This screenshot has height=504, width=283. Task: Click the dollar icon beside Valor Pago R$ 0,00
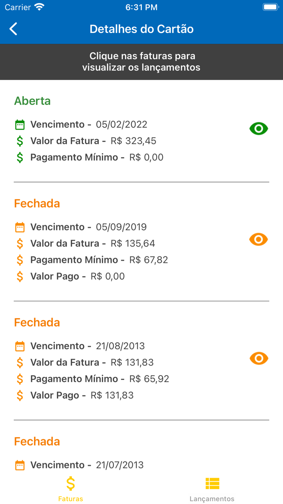(20, 276)
